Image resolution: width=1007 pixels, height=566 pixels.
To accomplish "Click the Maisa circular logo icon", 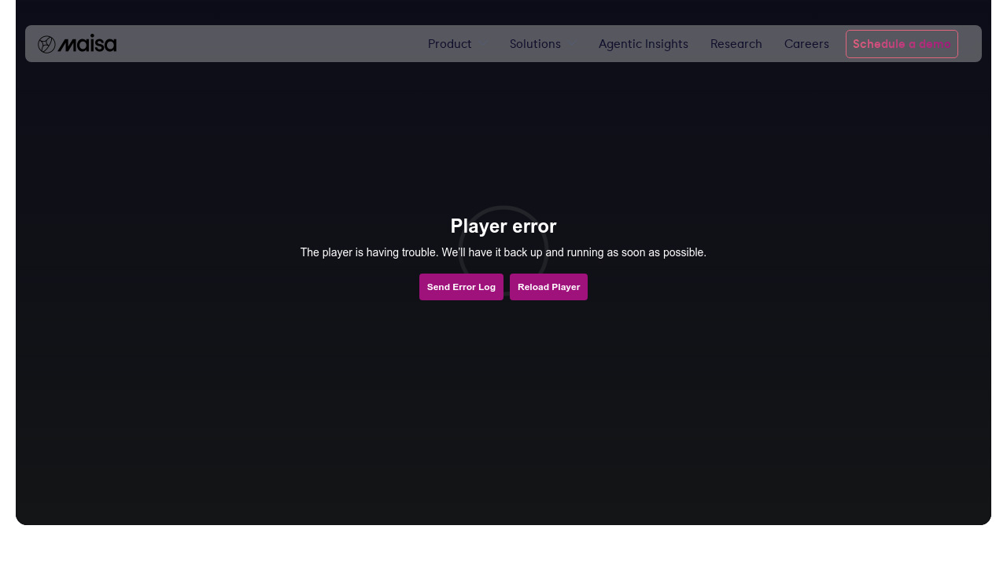I will (x=46, y=44).
